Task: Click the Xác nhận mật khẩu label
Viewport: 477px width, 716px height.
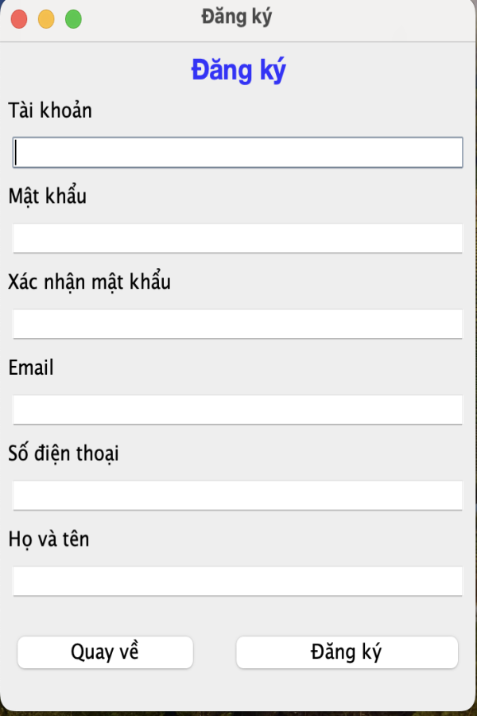Action: tap(90, 282)
